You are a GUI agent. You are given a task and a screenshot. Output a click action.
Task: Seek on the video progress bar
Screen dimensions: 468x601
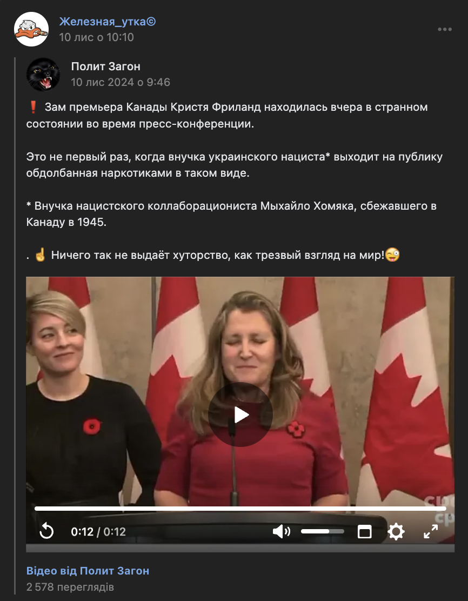240,509
